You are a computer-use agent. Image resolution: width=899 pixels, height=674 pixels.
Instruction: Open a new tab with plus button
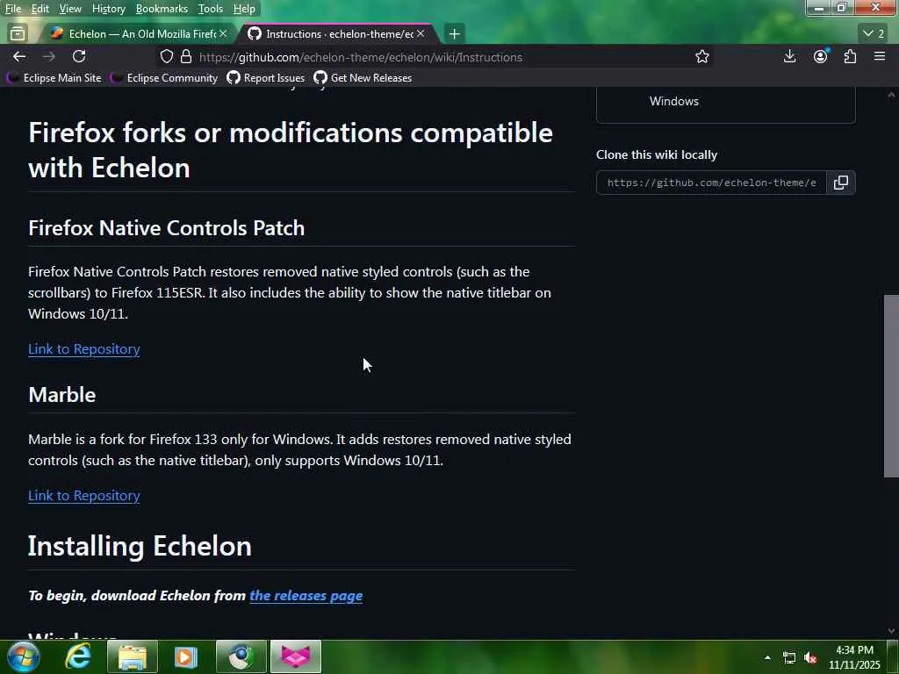coord(454,34)
